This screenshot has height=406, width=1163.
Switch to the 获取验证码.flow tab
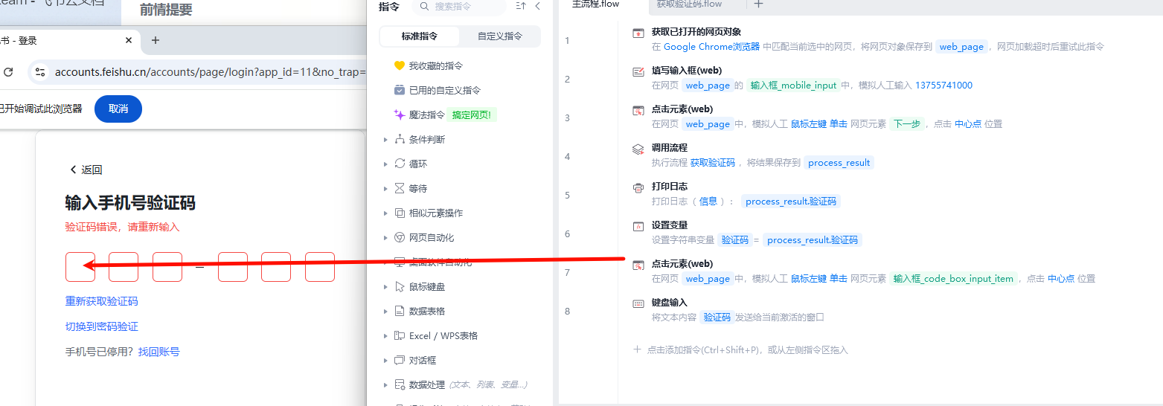tap(689, 4)
